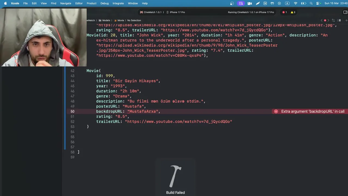This screenshot has height=196, width=348.
Task: Click the error icon on line 50
Action: (276, 111)
